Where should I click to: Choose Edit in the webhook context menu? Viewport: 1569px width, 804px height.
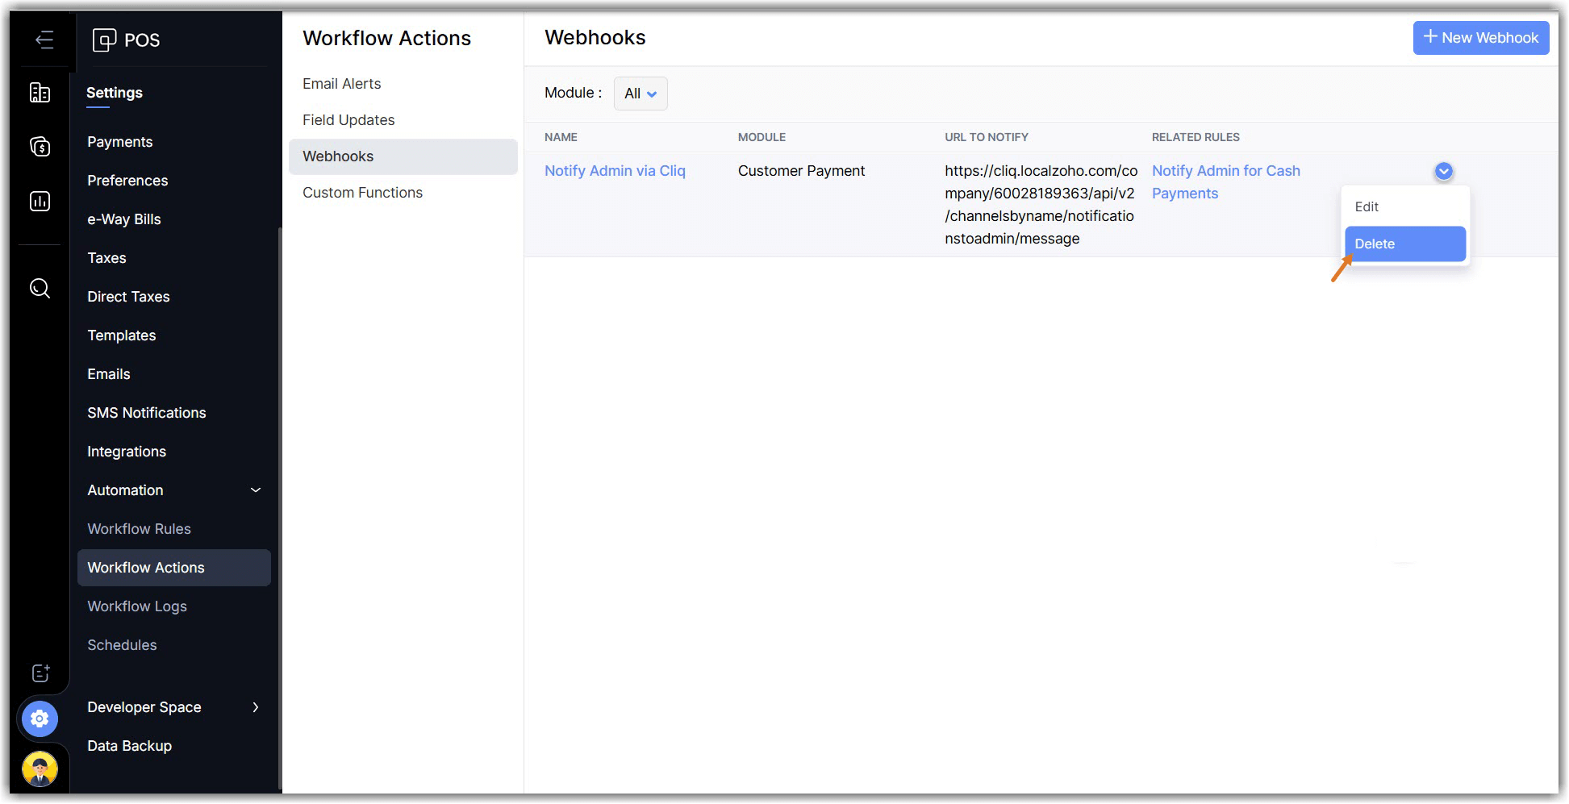pos(1367,206)
